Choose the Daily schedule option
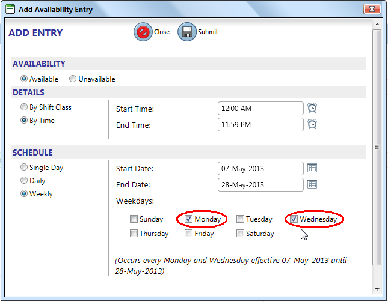 click(x=24, y=181)
